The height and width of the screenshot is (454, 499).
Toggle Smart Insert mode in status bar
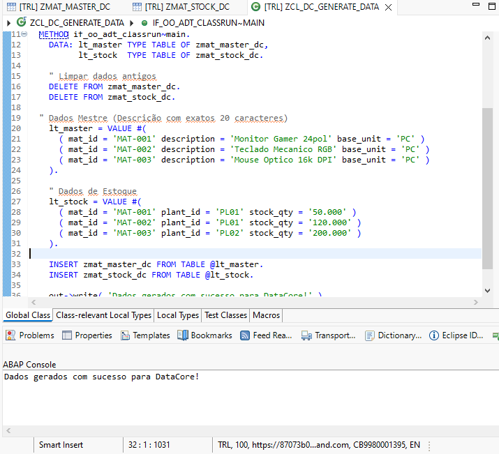pyautogui.click(x=61, y=444)
